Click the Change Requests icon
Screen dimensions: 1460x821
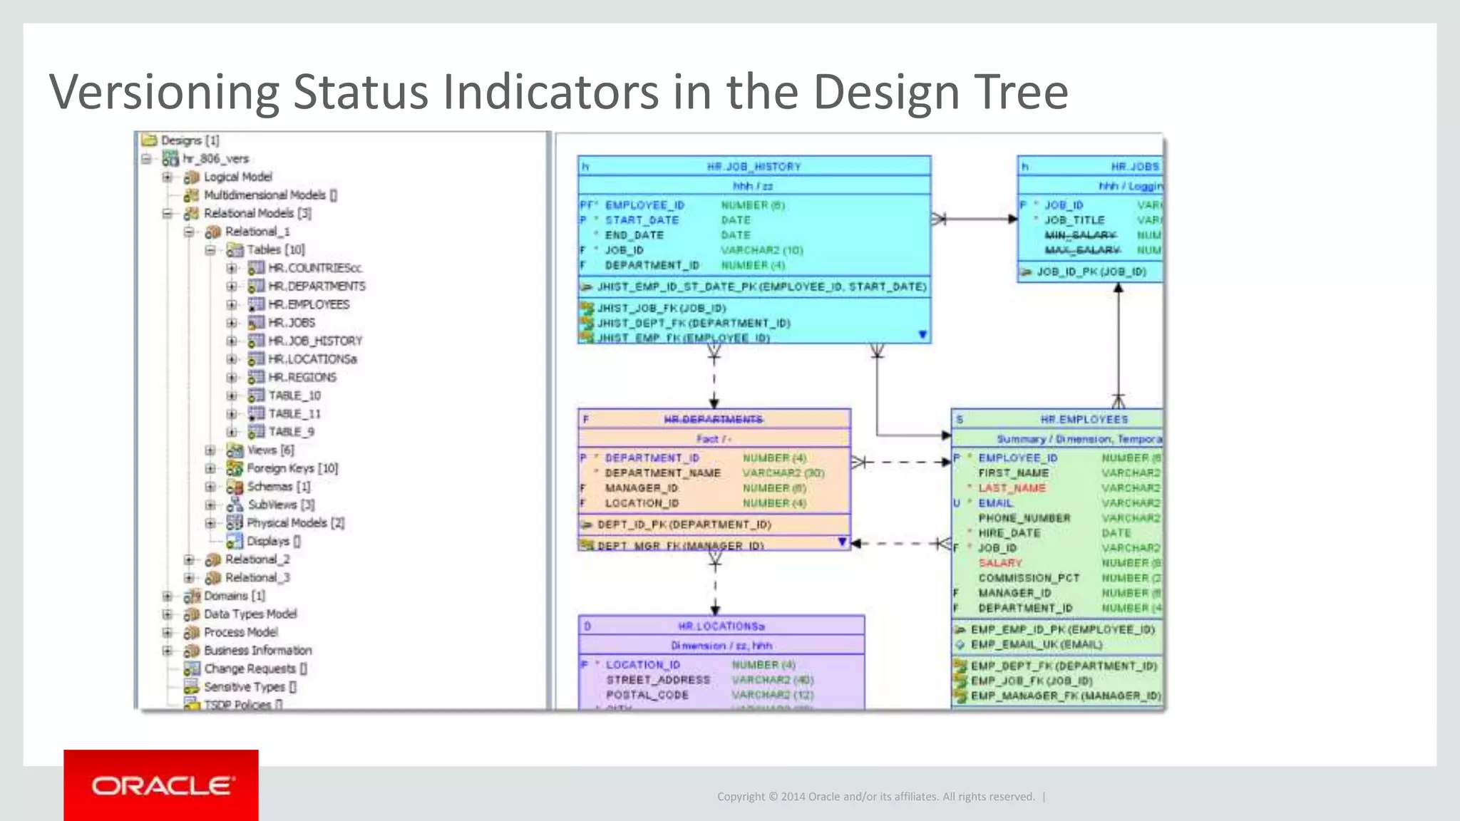[191, 668]
